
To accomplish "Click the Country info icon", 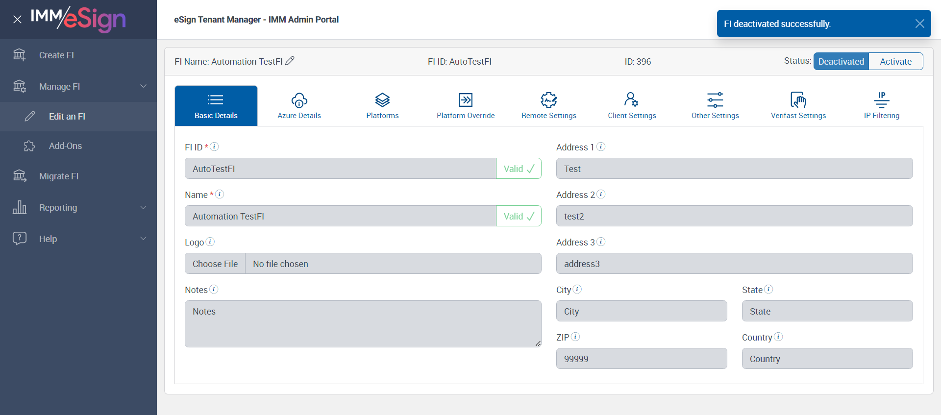I will pos(778,337).
